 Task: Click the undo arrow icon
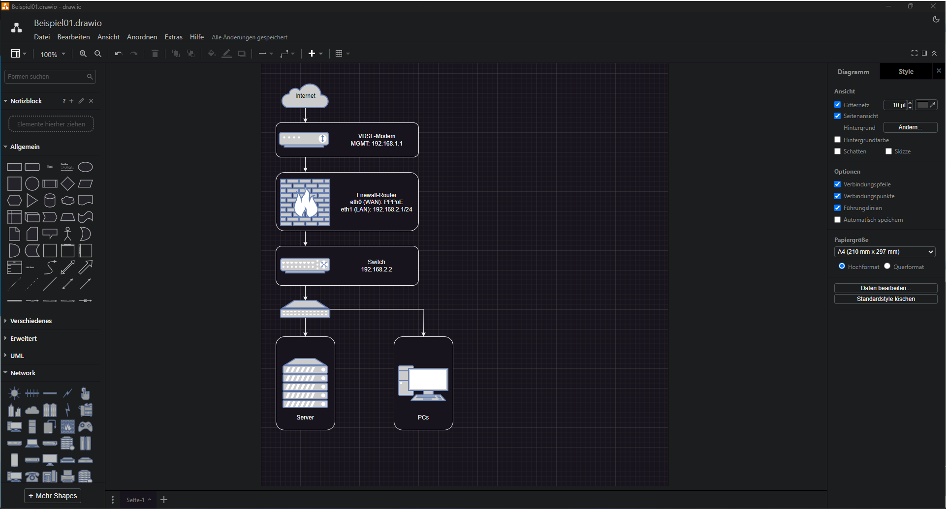pyautogui.click(x=118, y=54)
